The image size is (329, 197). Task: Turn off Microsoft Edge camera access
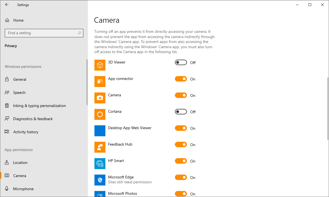coord(181,178)
